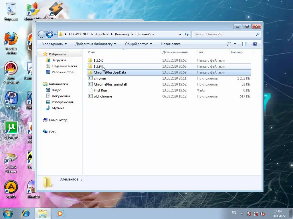Select Библиотеки in navigation pane
The image size is (293, 219).
(58, 84)
